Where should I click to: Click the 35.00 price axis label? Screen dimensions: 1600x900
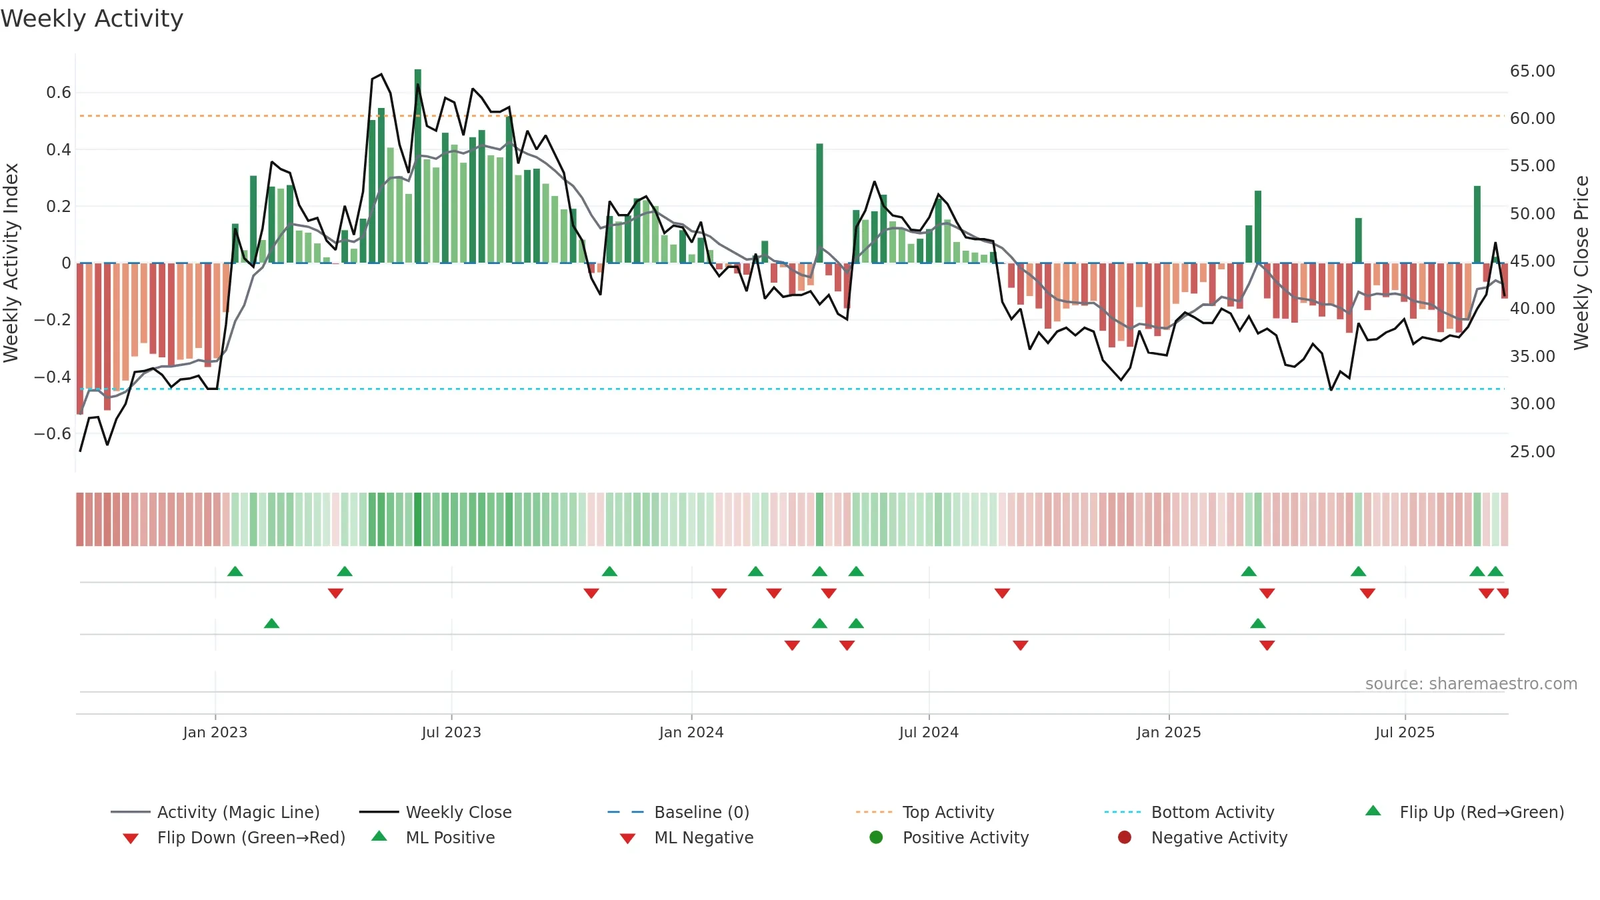tap(1533, 357)
